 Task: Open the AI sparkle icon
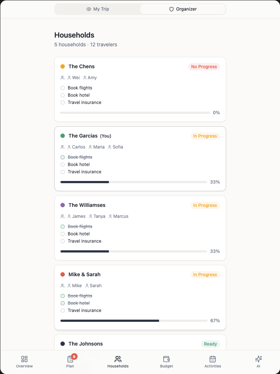pos(259,359)
